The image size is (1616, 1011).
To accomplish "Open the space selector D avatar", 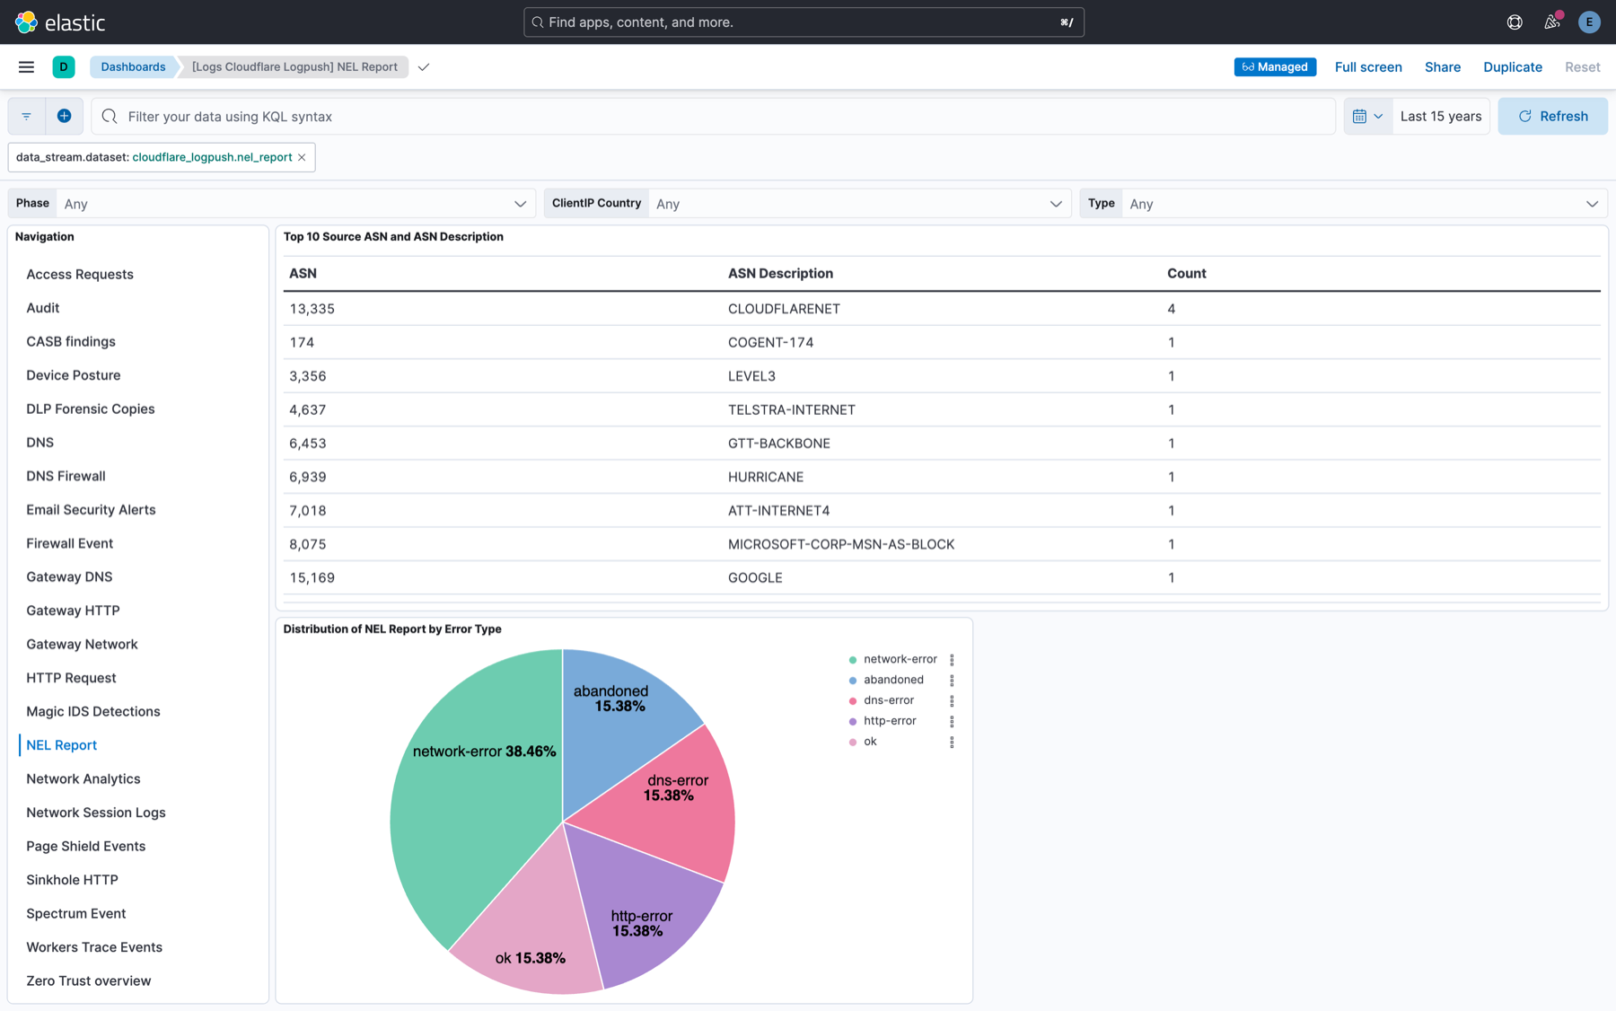I will pos(64,66).
